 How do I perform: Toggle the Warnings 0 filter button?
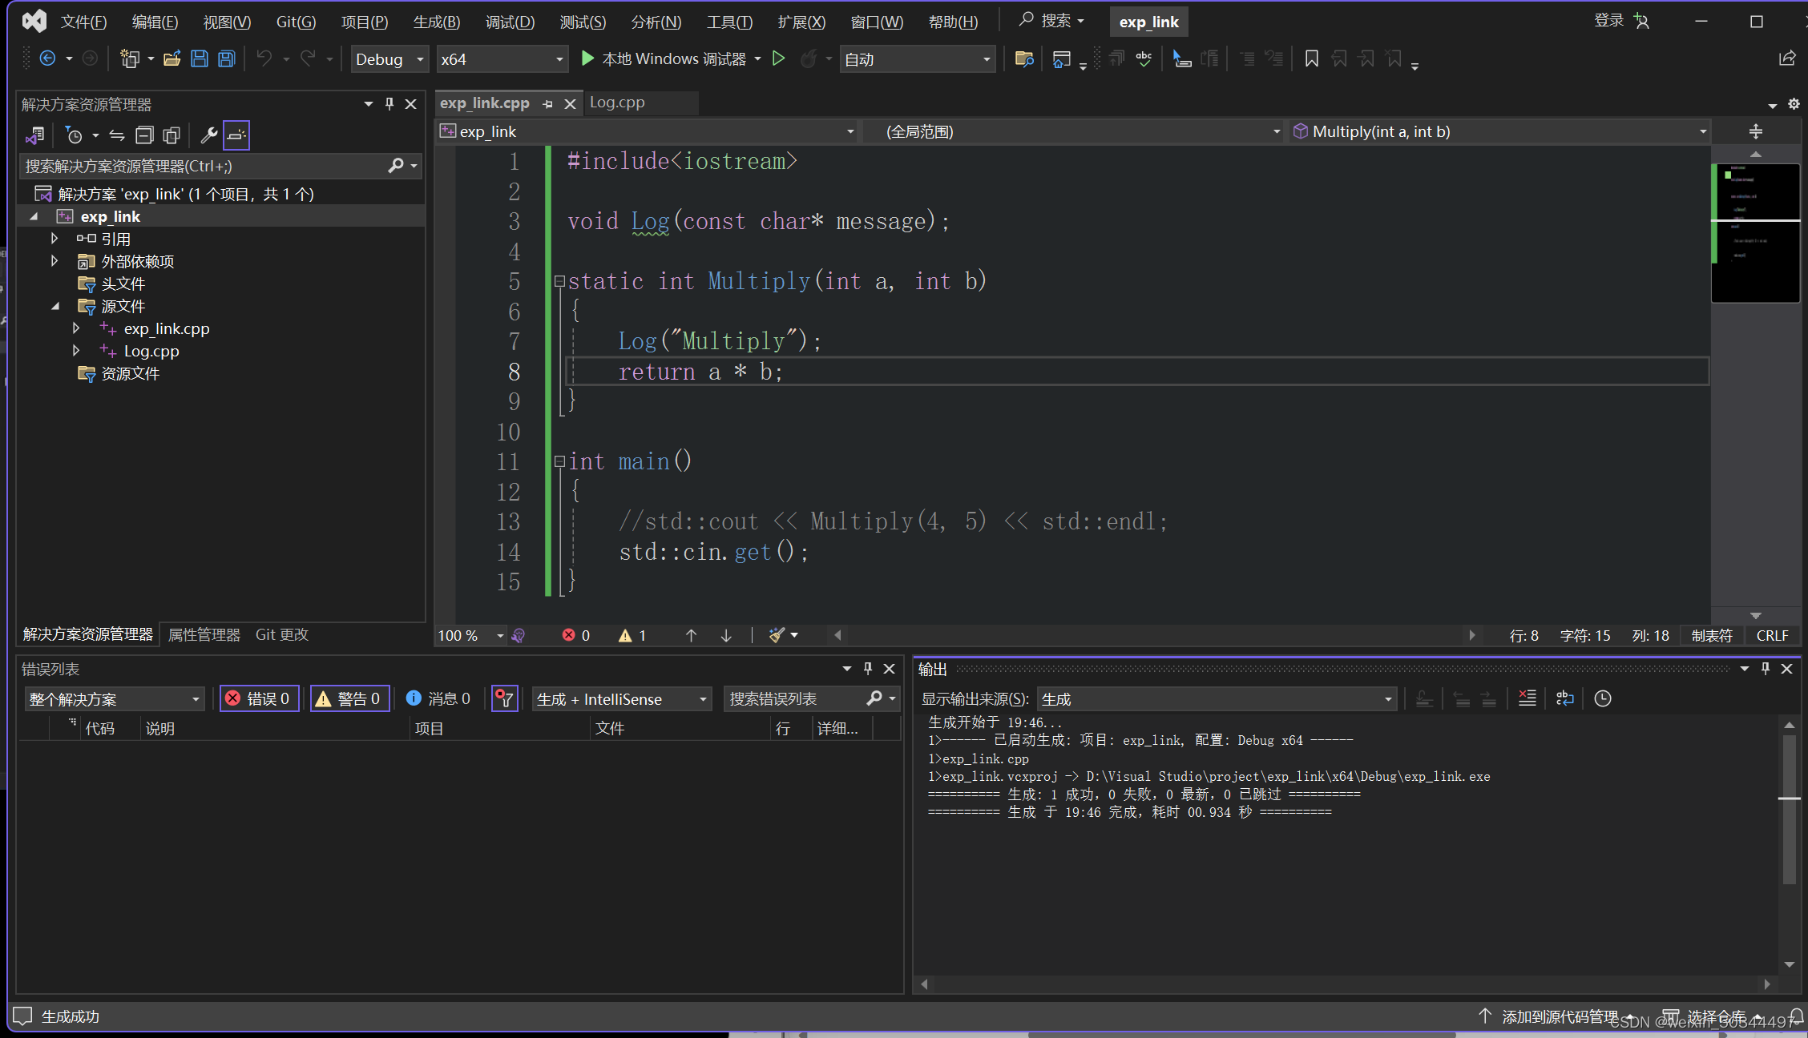[350, 698]
